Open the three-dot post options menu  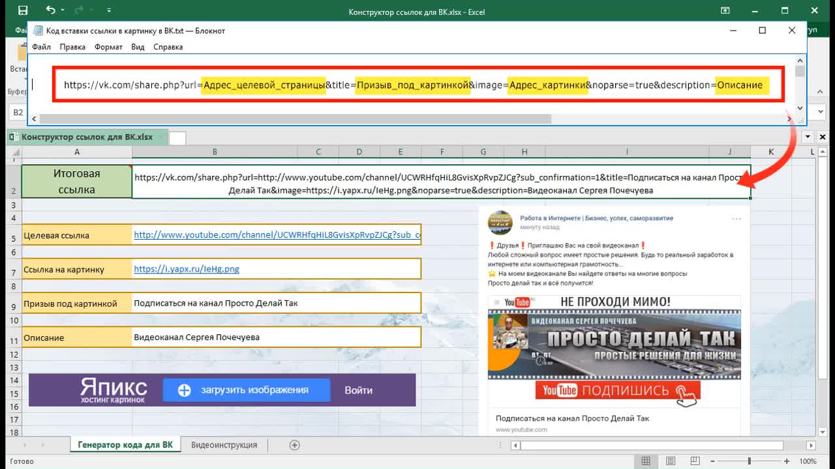point(736,219)
